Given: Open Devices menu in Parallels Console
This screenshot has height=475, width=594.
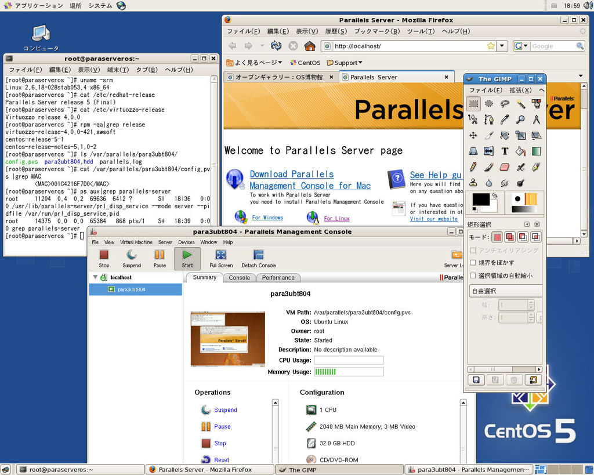Looking at the screenshot, I should [186, 242].
